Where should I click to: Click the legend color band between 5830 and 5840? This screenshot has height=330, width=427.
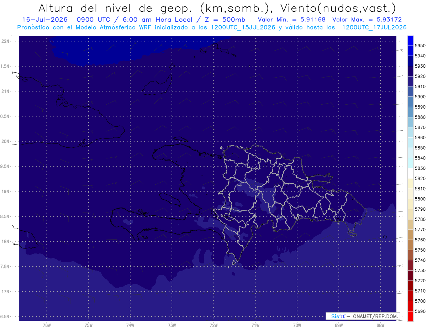point(410,163)
